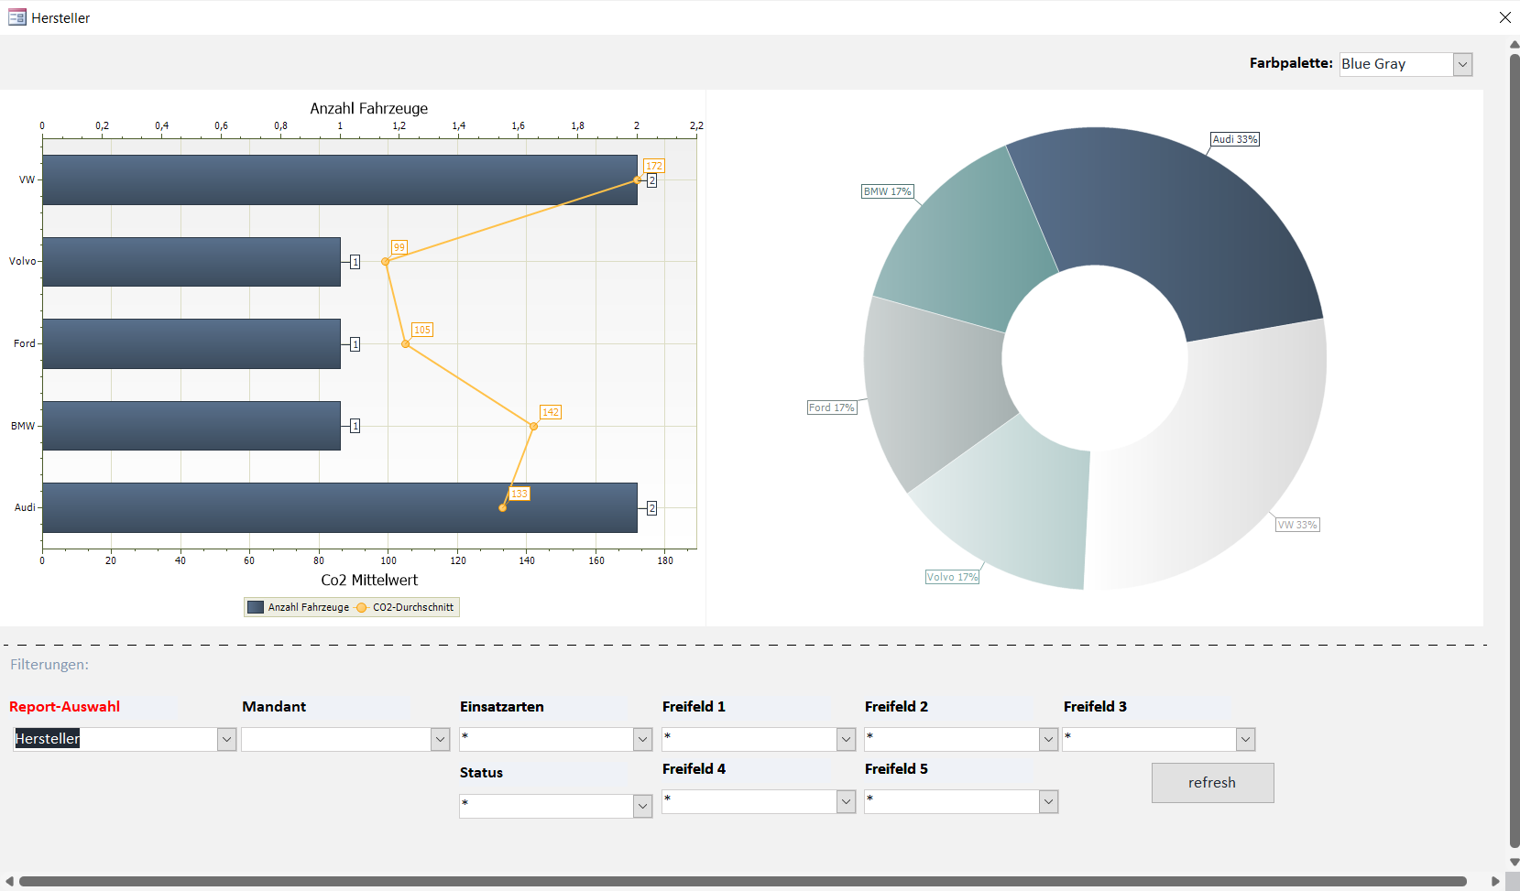Click the Ford 17% donut label
Viewport: 1520px width, 891px height.
click(x=832, y=407)
